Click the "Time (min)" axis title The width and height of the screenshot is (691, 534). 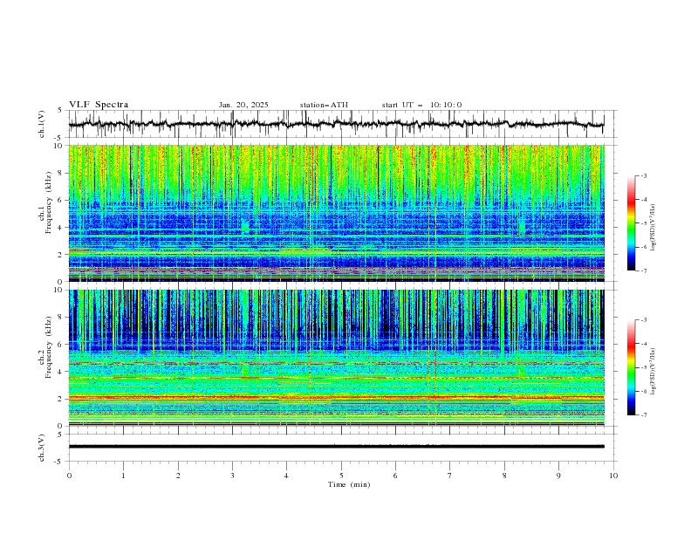[349, 484]
